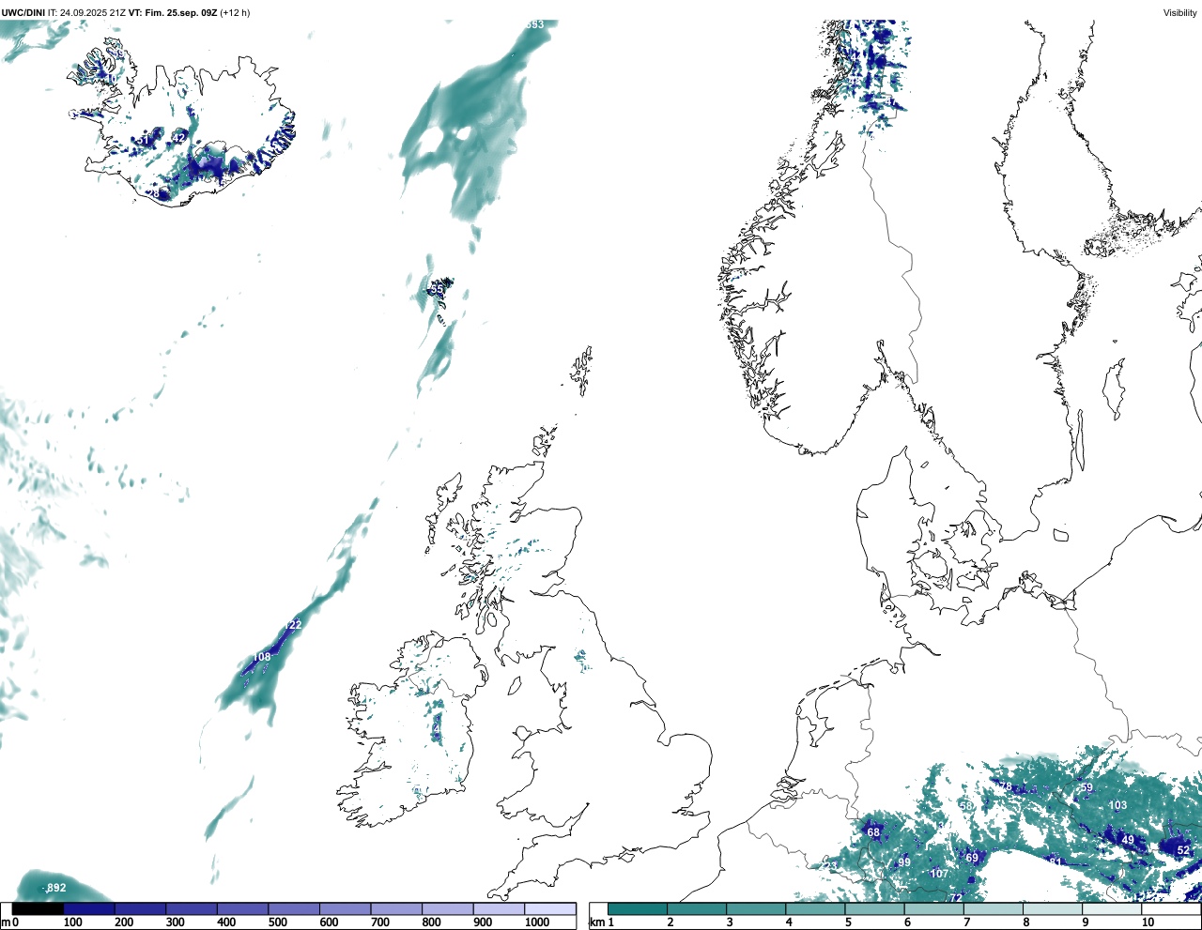Click the 300–400 m legend swatch
Viewport: 1202px width, 930px height.
(x=192, y=909)
